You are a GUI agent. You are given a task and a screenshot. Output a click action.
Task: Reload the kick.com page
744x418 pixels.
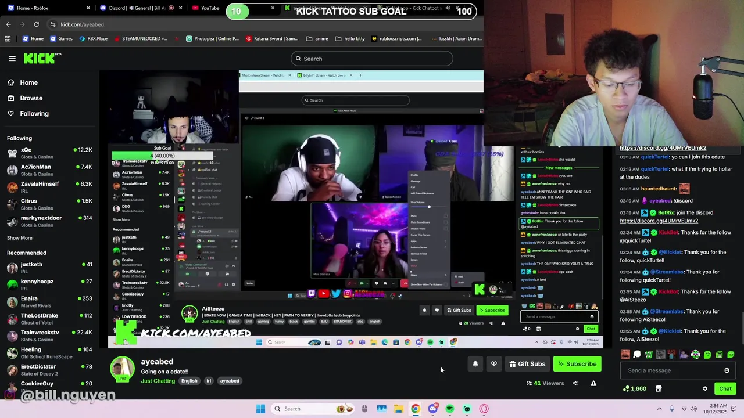(x=36, y=24)
